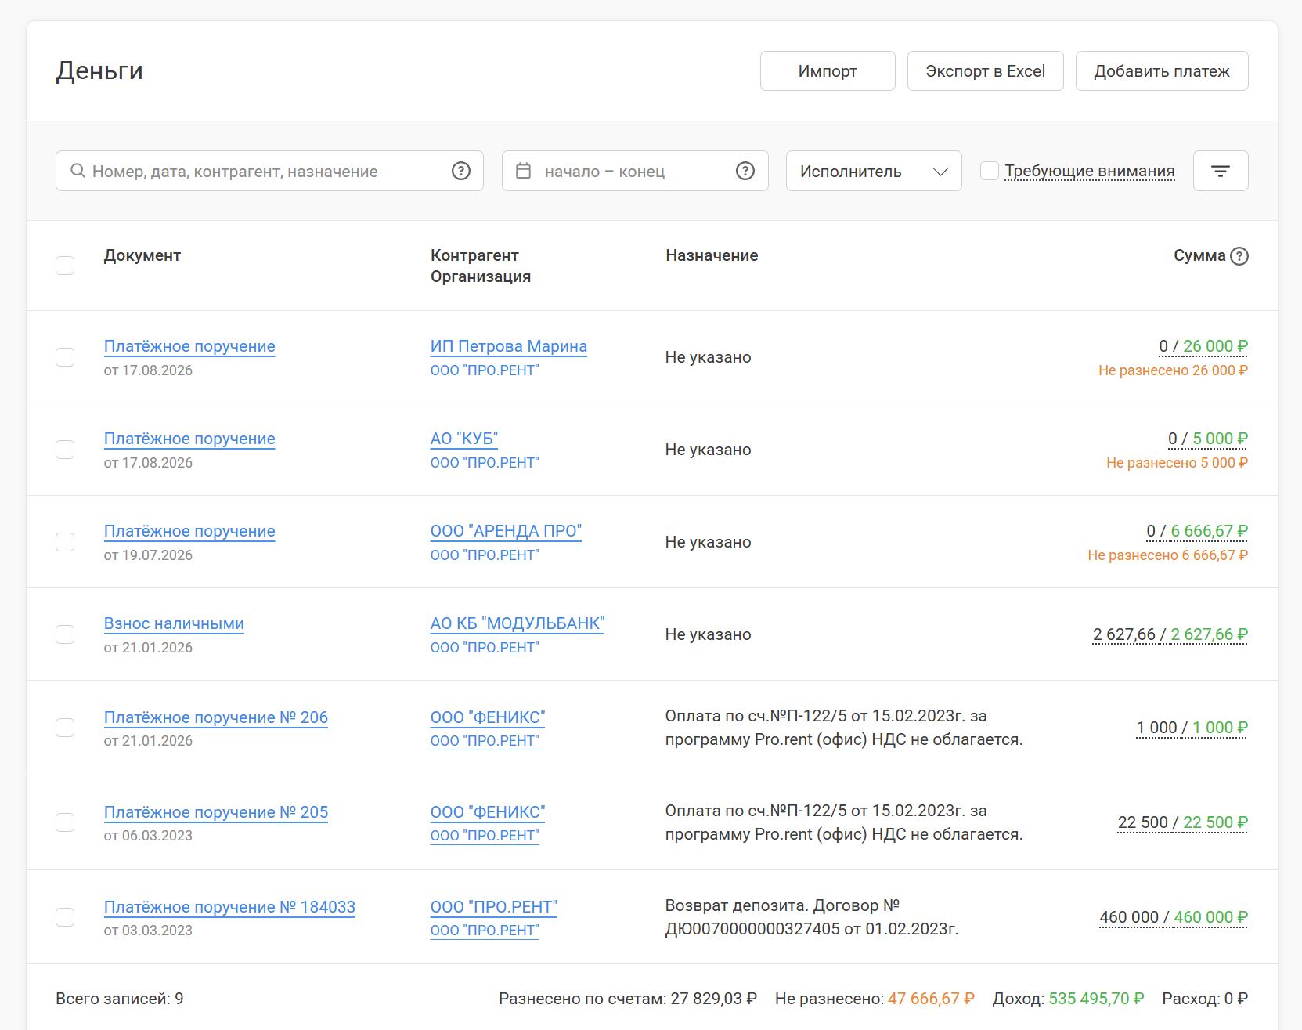Click the search field for number, date, contractor
Image resolution: width=1302 pixels, height=1030 pixels.
click(269, 171)
